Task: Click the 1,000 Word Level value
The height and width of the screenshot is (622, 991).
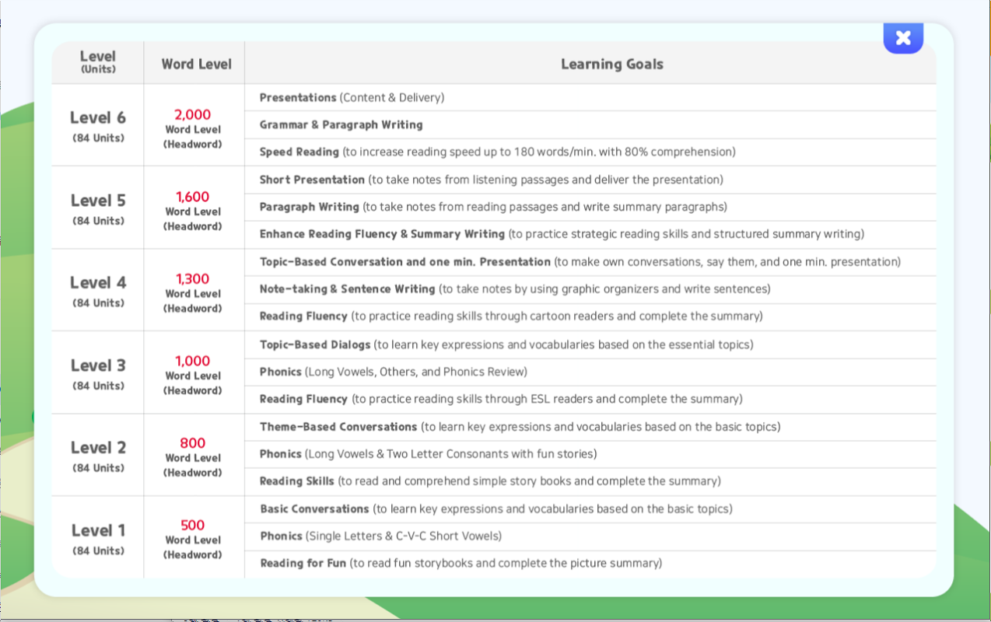Action: coord(193,361)
